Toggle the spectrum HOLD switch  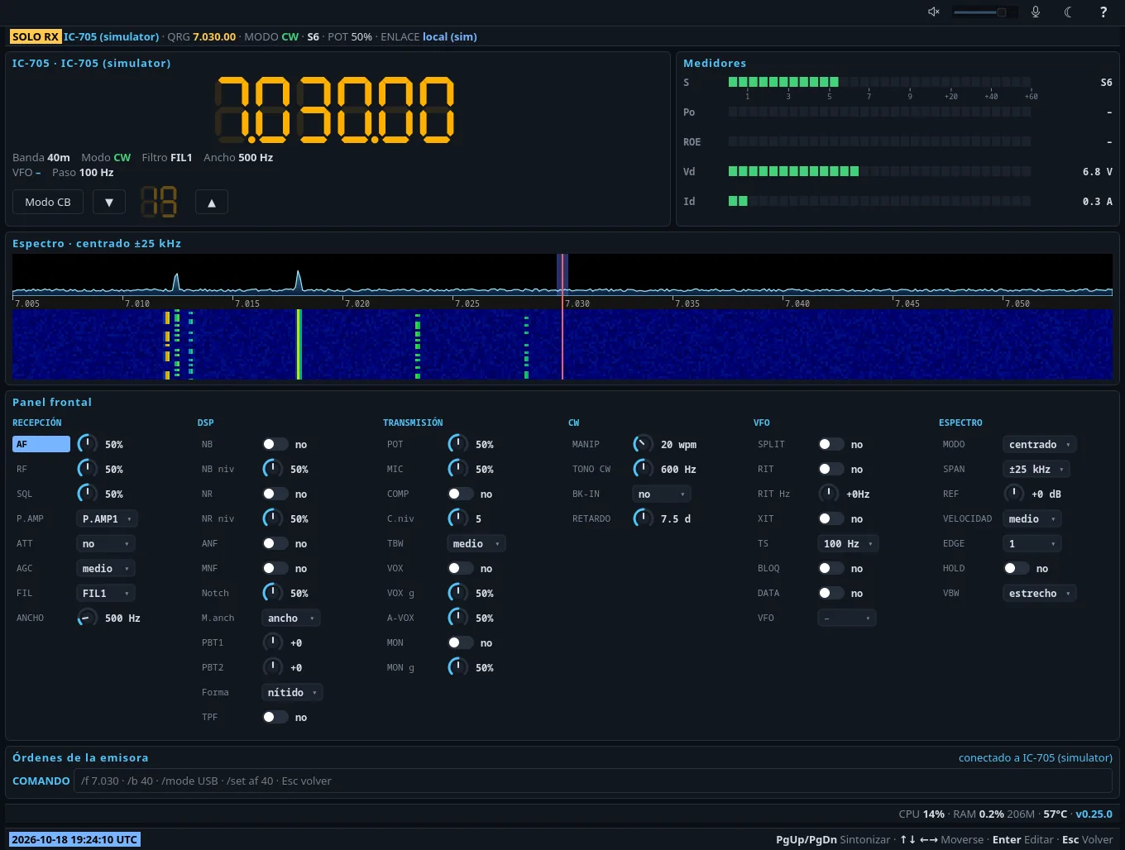[1017, 568]
